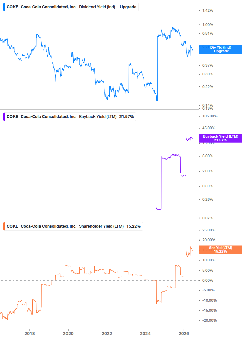Click the 0.81% label on the dividend axis
The height and width of the screenshot is (339, 242).
208,33
